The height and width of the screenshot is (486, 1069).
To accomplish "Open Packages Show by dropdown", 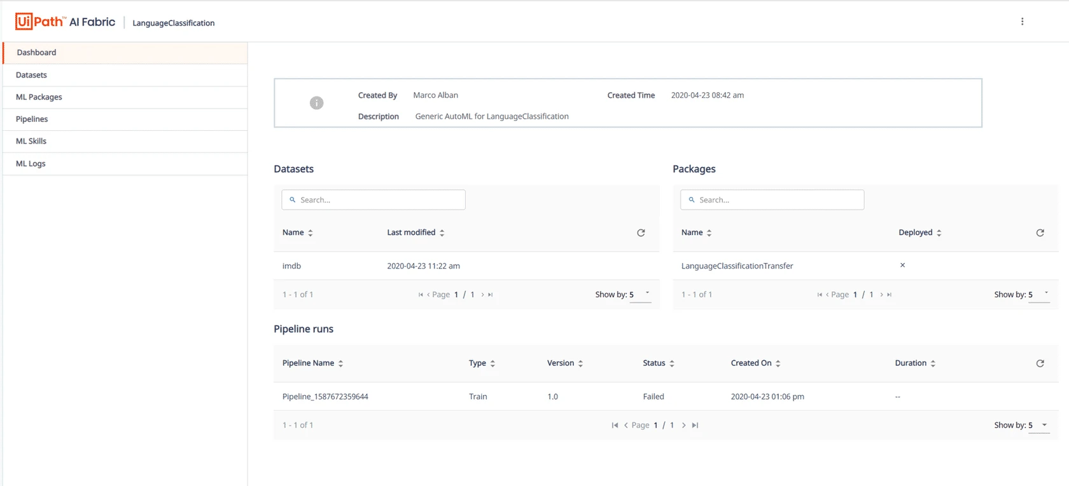I will (1039, 295).
